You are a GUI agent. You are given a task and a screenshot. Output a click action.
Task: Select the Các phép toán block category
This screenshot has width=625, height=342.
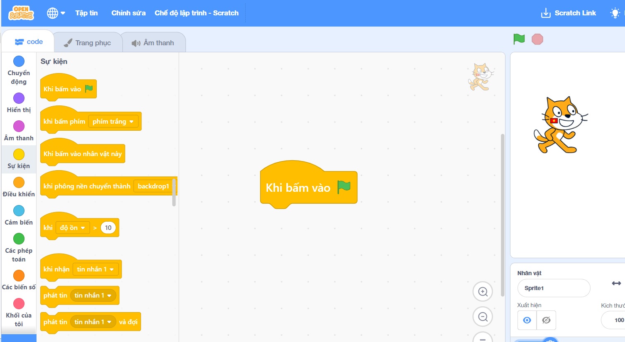tap(19, 248)
